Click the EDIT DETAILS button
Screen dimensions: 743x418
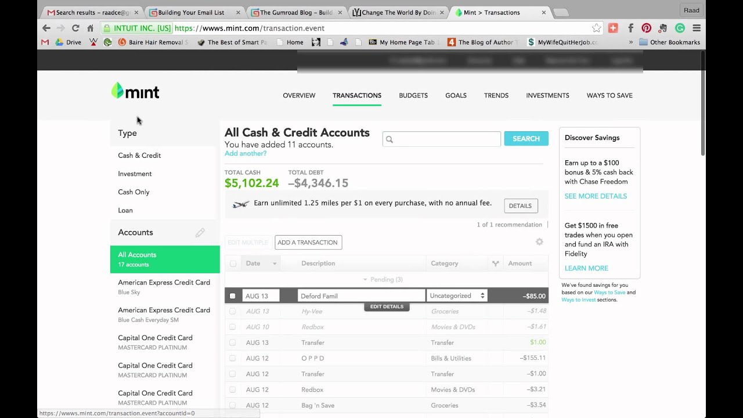(x=387, y=307)
